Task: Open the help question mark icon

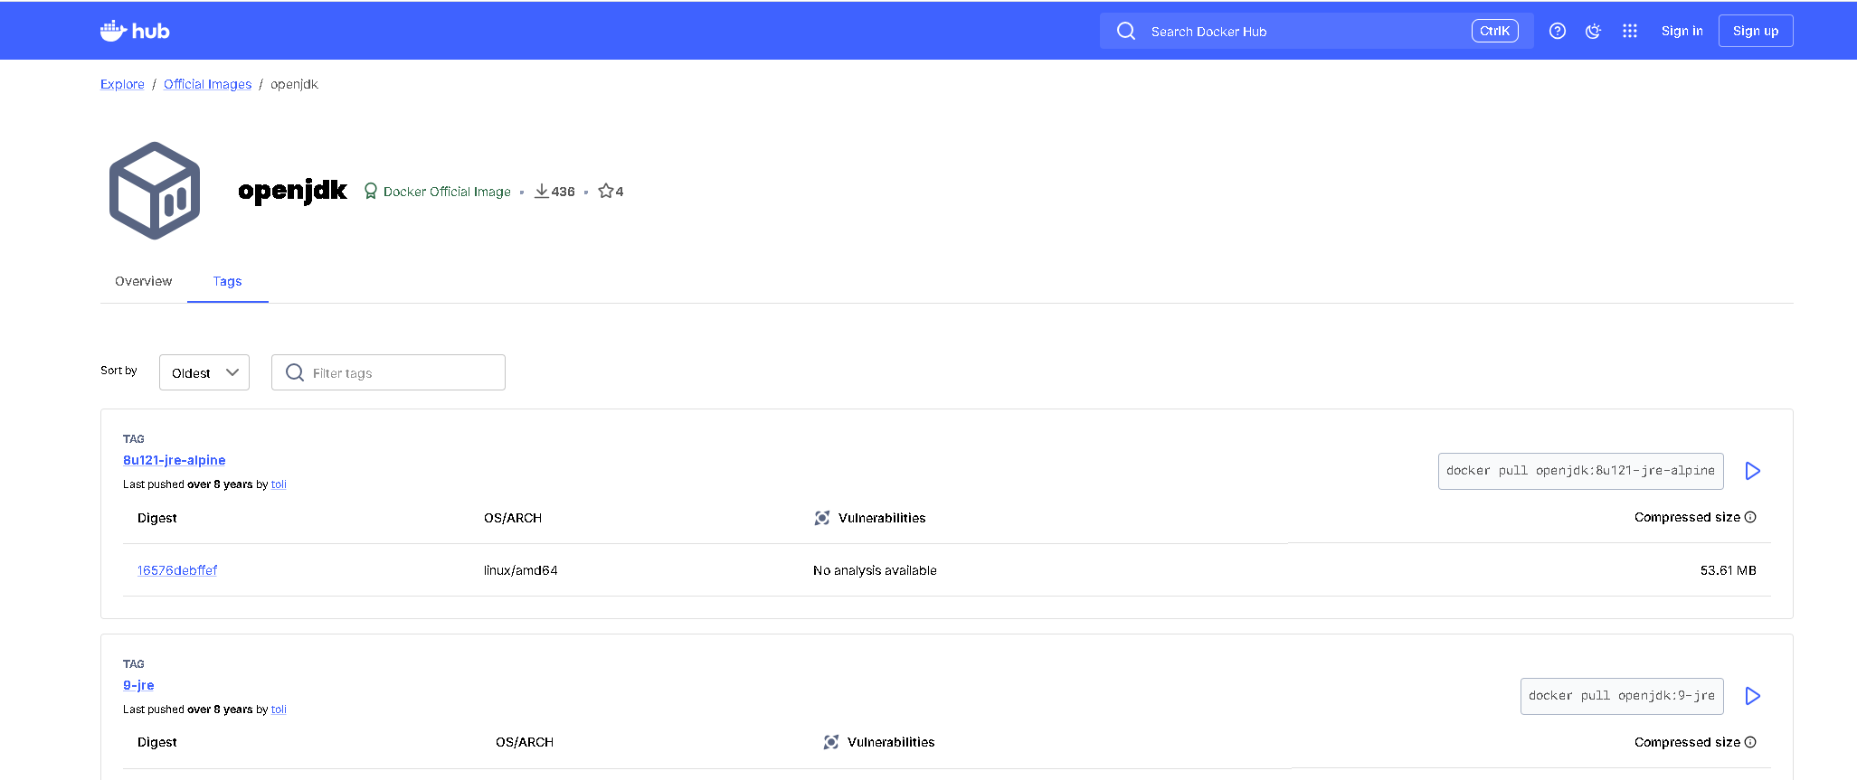Action: (1558, 31)
